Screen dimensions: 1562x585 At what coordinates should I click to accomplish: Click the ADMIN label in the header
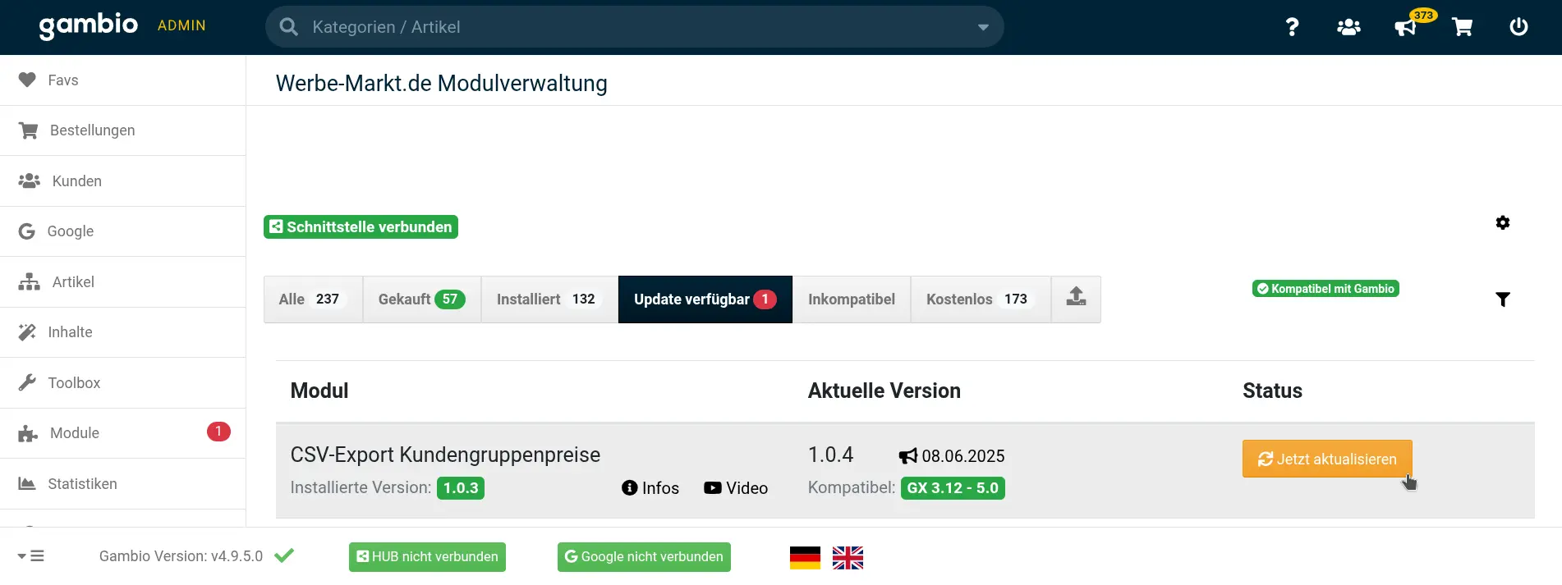[181, 25]
